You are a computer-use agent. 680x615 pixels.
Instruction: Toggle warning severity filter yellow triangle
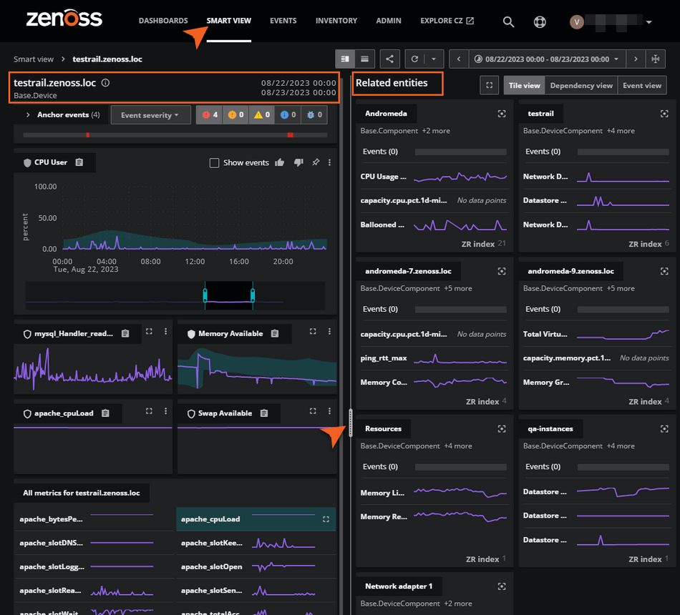(x=261, y=115)
